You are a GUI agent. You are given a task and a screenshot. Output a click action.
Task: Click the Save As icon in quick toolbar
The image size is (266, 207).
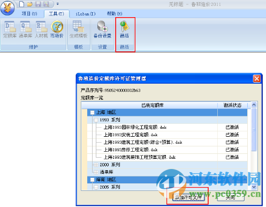[46, 4]
